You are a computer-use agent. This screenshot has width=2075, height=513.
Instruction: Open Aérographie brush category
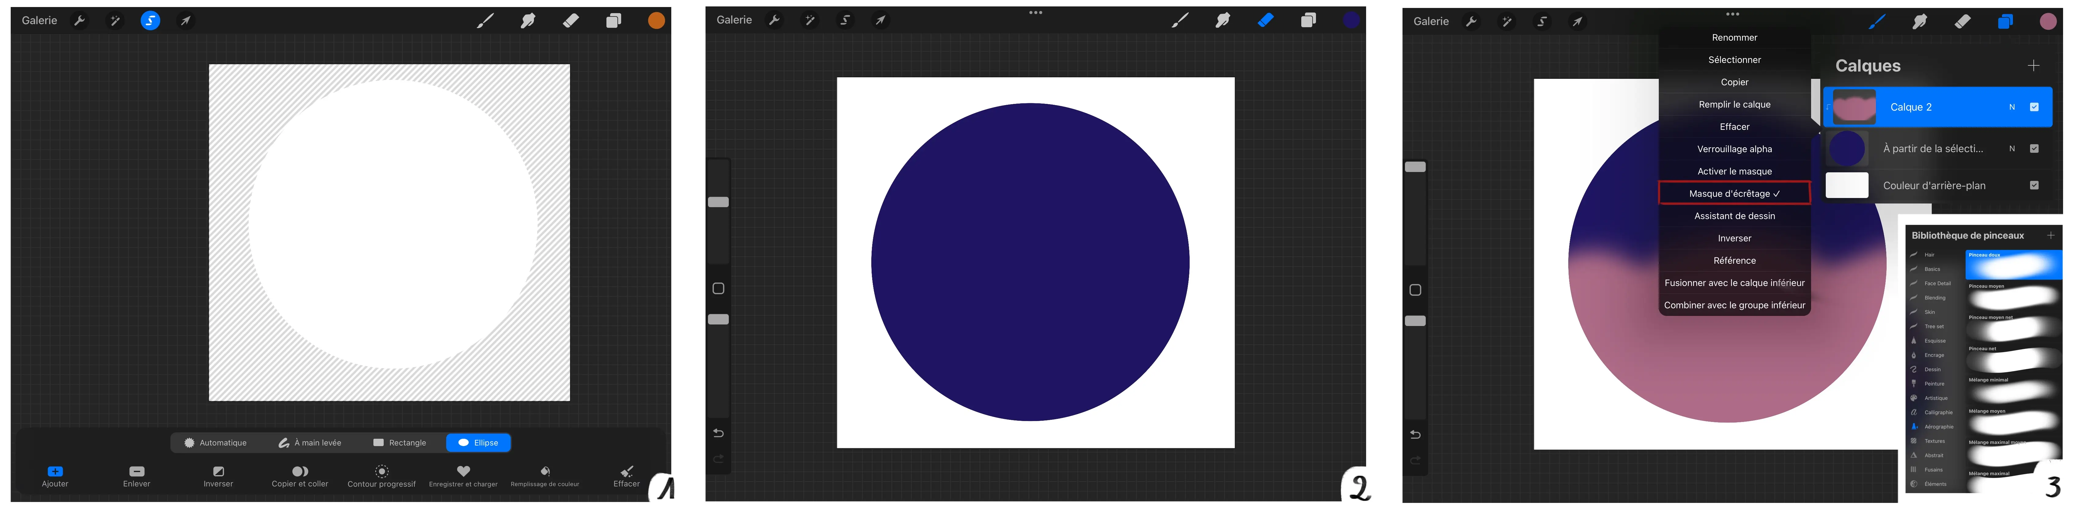tap(1938, 427)
